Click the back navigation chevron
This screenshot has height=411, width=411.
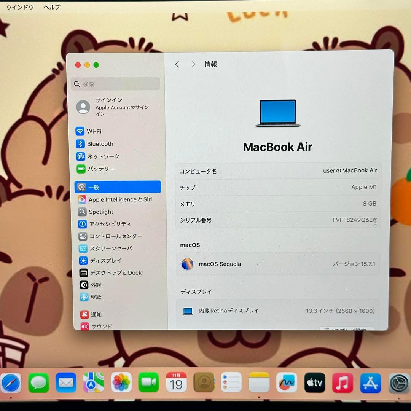coord(177,64)
